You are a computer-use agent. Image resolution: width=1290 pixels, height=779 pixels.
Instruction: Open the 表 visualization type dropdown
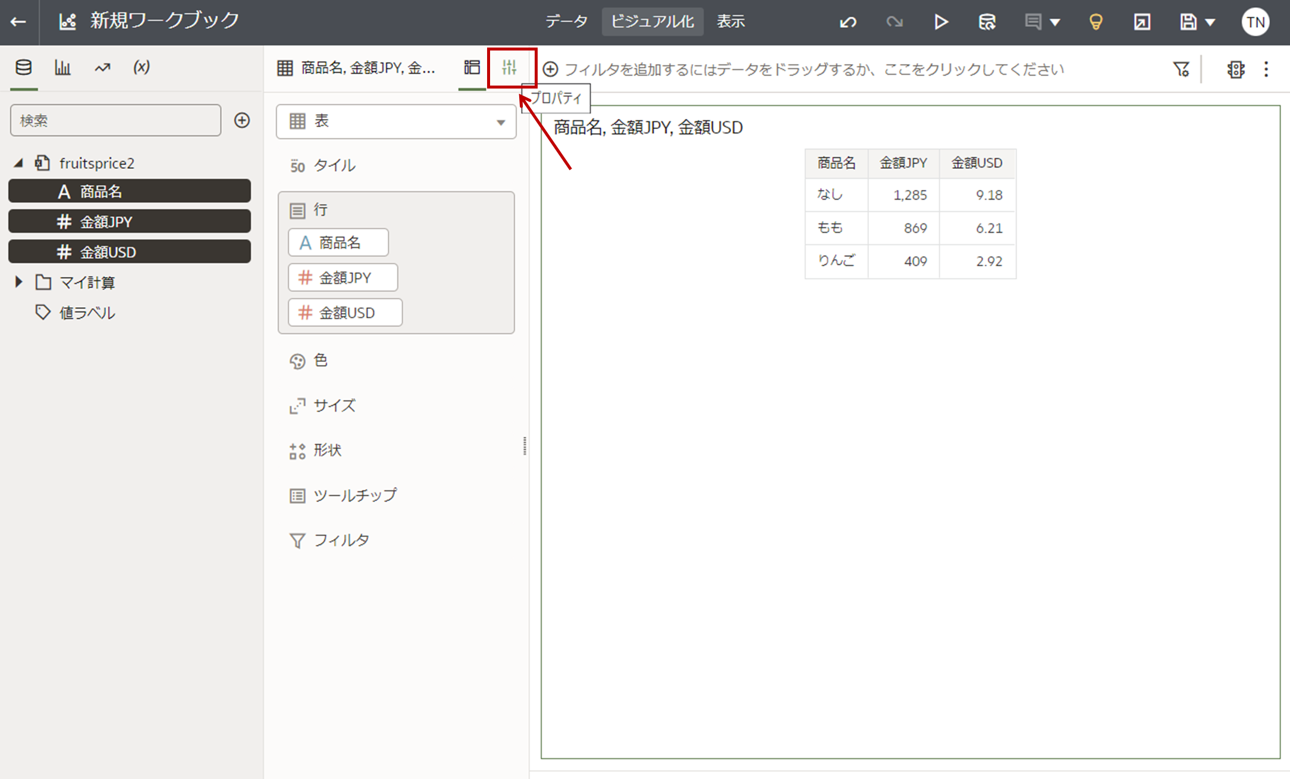pyautogui.click(x=396, y=121)
